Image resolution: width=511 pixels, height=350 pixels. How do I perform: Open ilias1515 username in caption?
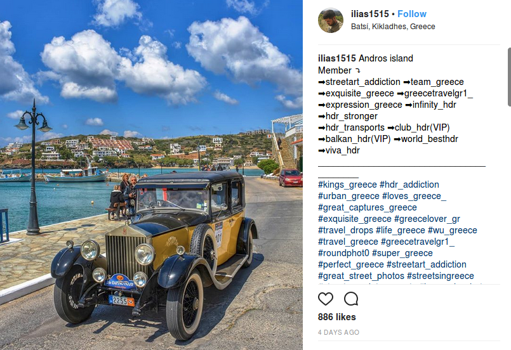pos(336,58)
